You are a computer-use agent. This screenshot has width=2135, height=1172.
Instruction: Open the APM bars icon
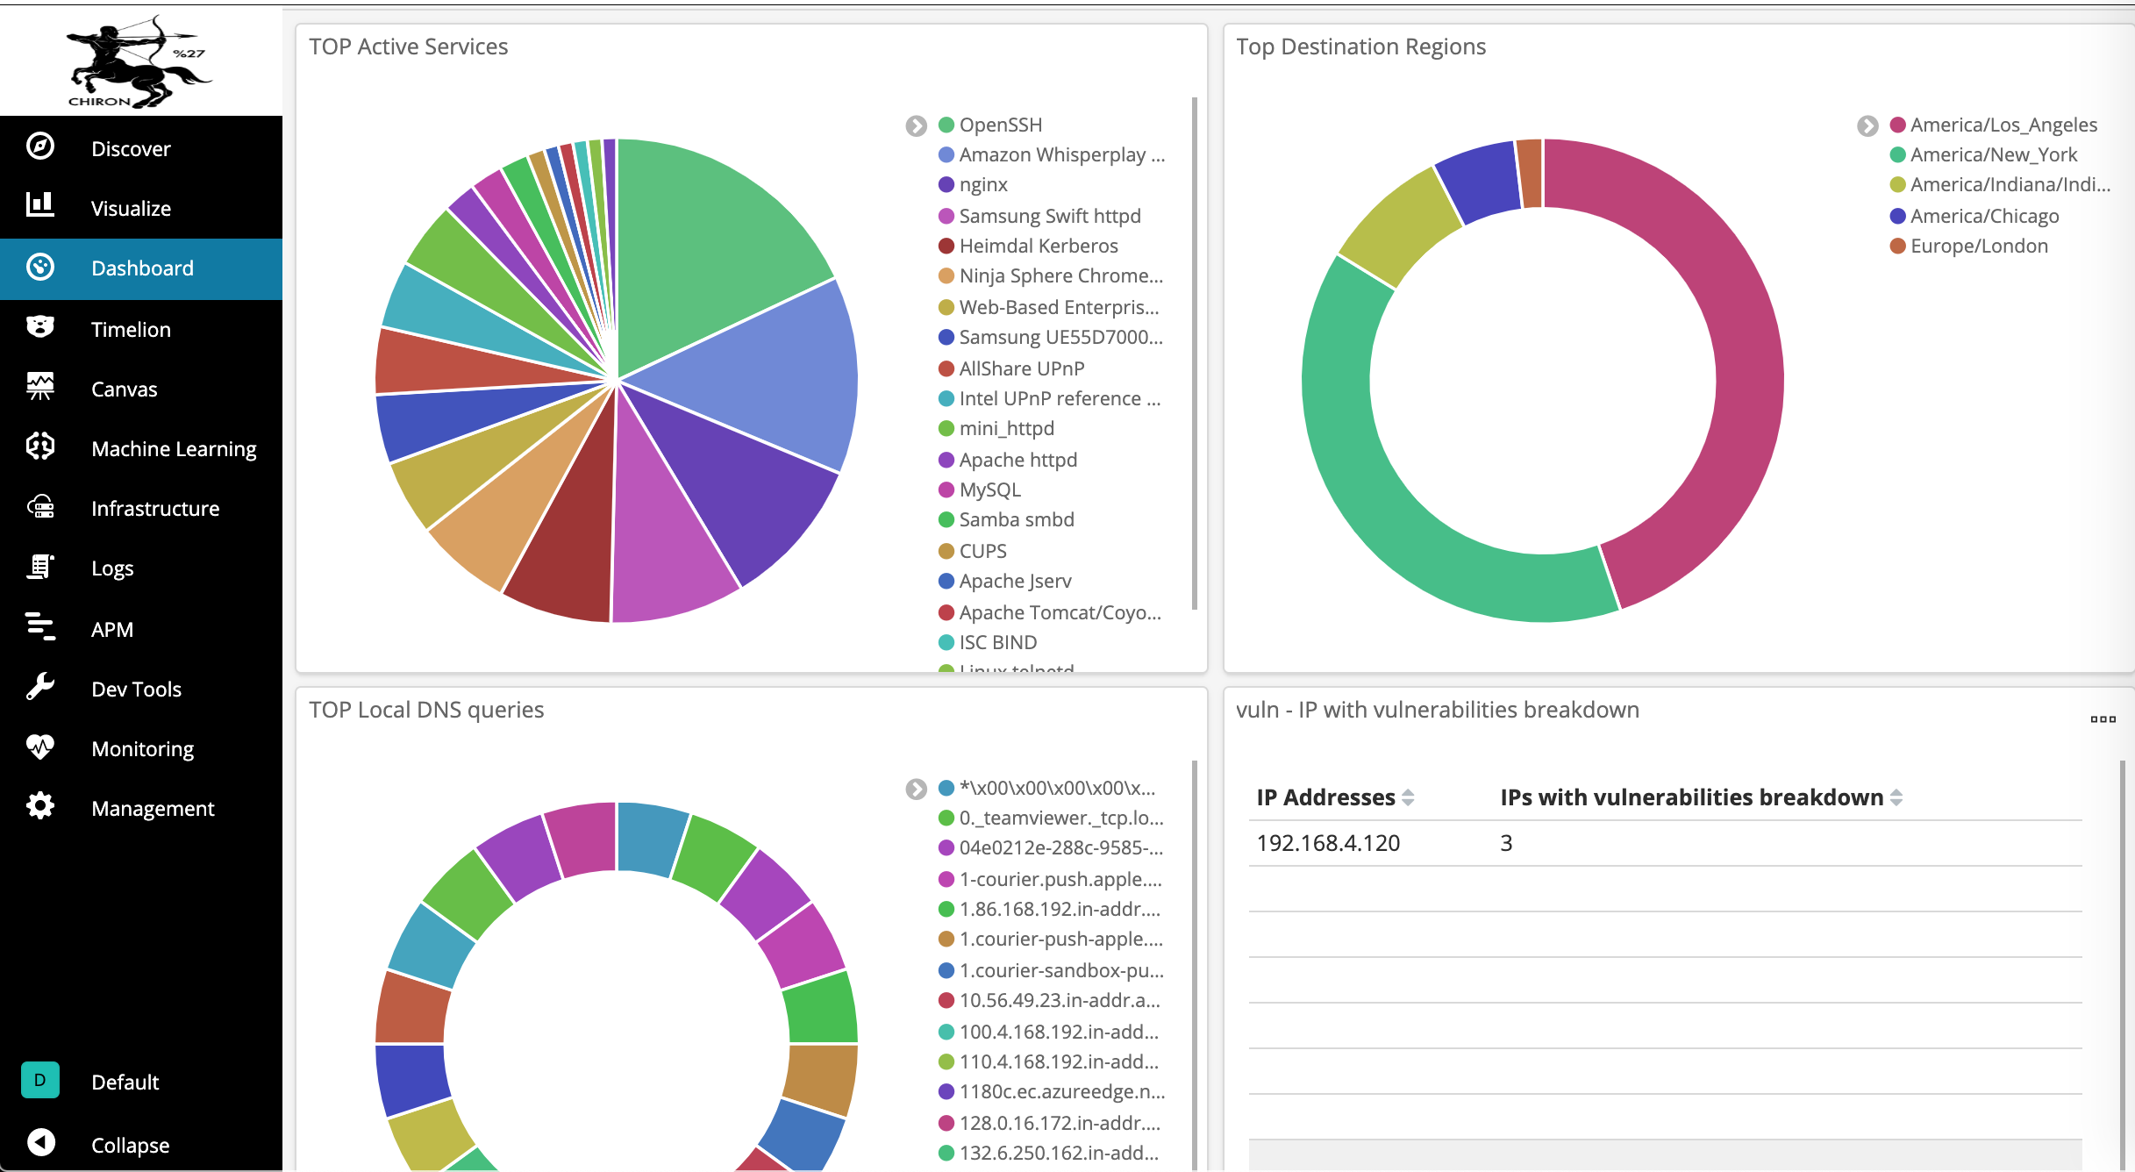click(x=40, y=627)
